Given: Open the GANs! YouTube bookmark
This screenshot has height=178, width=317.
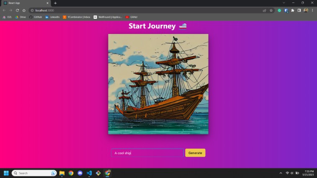Looking at the screenshot, I should pyautogui.click(x=131, y=17).
